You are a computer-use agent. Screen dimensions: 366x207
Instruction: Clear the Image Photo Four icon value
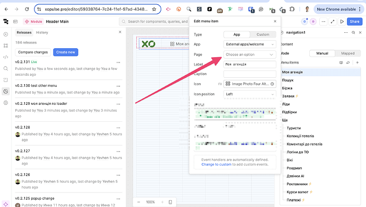tap(272, 84)
